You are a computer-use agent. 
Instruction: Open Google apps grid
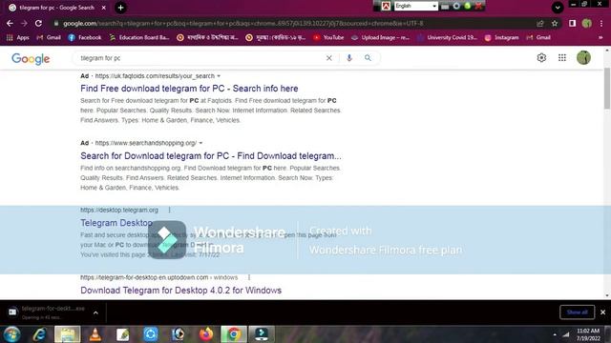[x=562, y=57]
